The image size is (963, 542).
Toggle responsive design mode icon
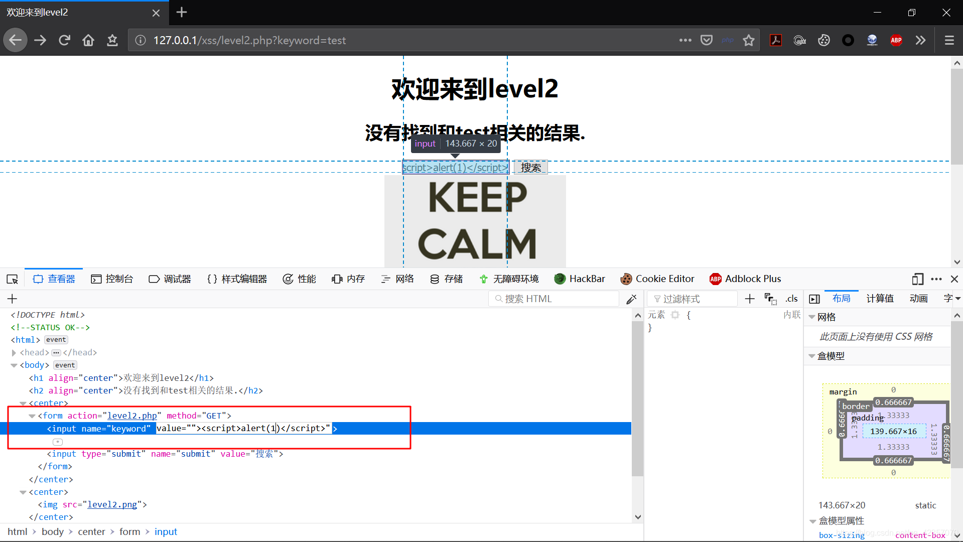[917, 279]
